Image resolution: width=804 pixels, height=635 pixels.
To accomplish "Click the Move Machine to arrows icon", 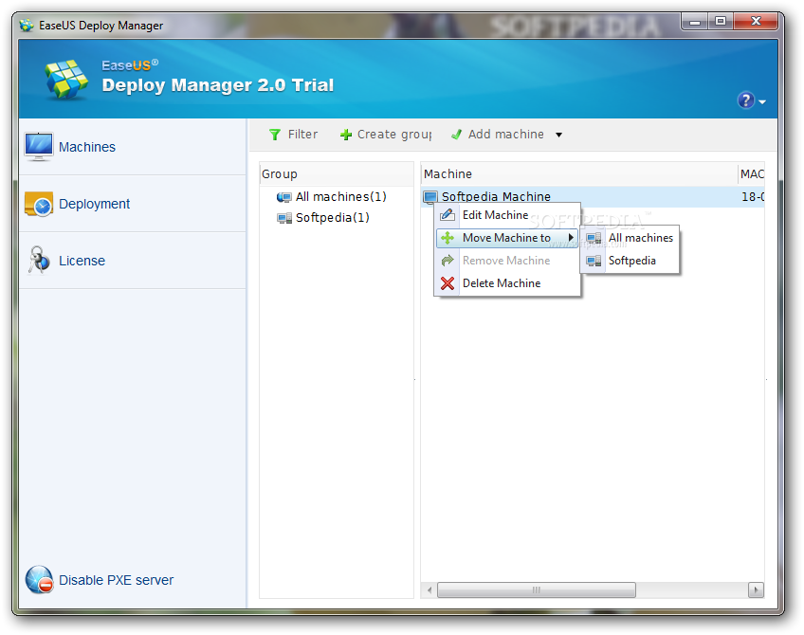I will click(x=448, y=238).
